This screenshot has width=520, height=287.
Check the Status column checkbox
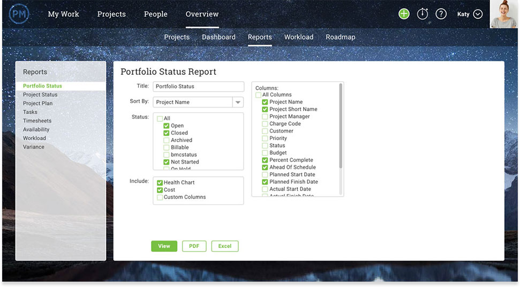(265, 146)
